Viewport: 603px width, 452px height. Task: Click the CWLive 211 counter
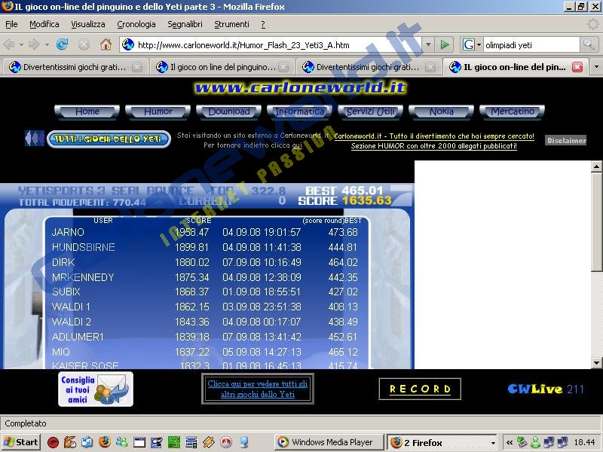(x=546, y=389)
